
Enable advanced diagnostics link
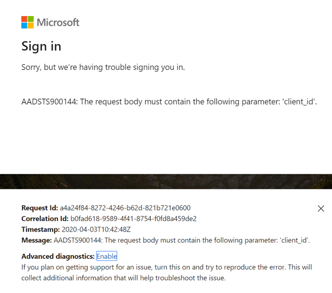(106, 256)
